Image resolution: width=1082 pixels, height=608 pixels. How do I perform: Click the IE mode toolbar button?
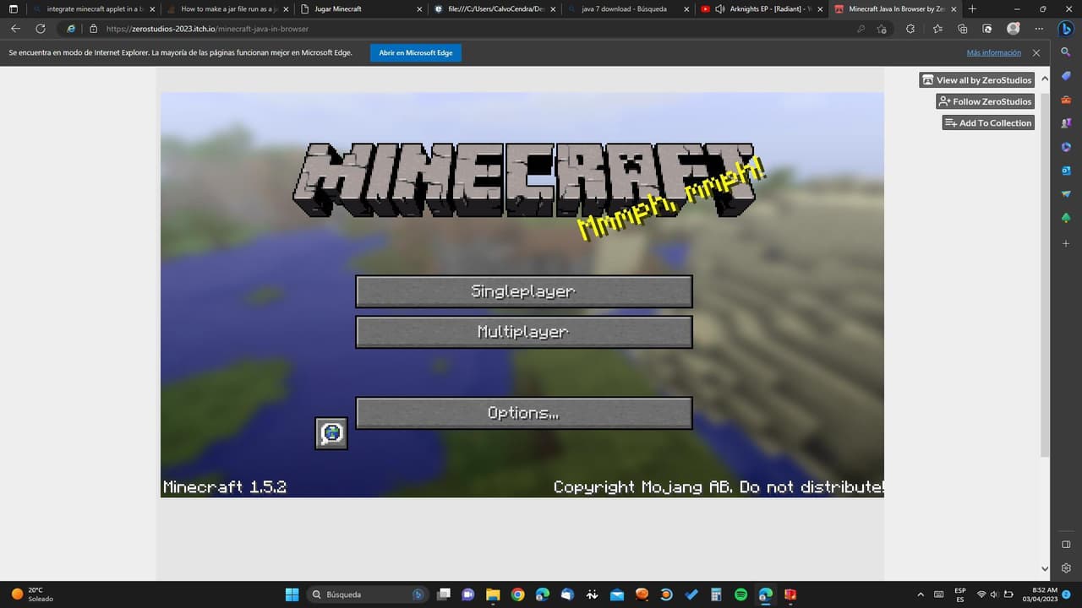pos(987,29)
